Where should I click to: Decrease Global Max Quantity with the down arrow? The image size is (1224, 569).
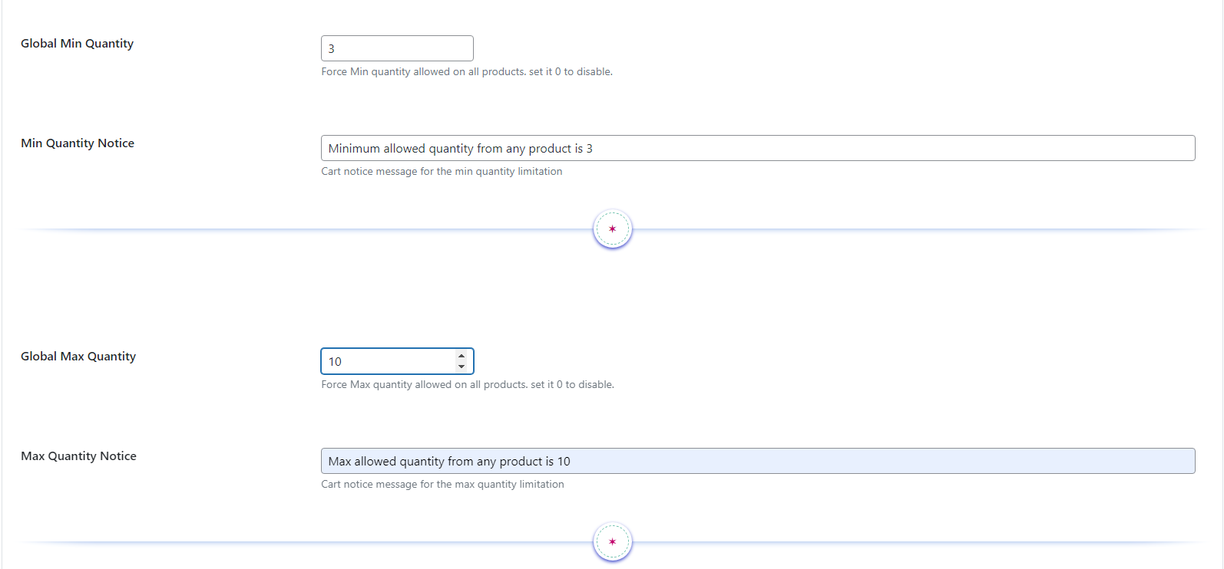click(461, 367)
